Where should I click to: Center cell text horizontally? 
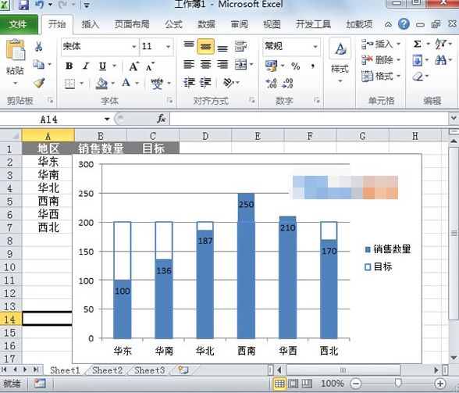point(205,64)
